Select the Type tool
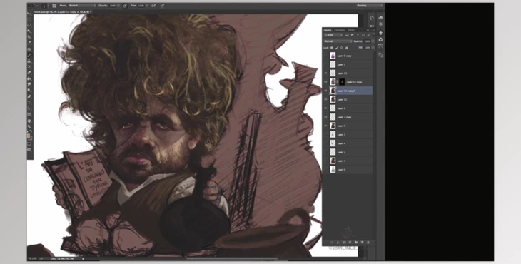This screenshot has height=264, width=521. (29, 103)
